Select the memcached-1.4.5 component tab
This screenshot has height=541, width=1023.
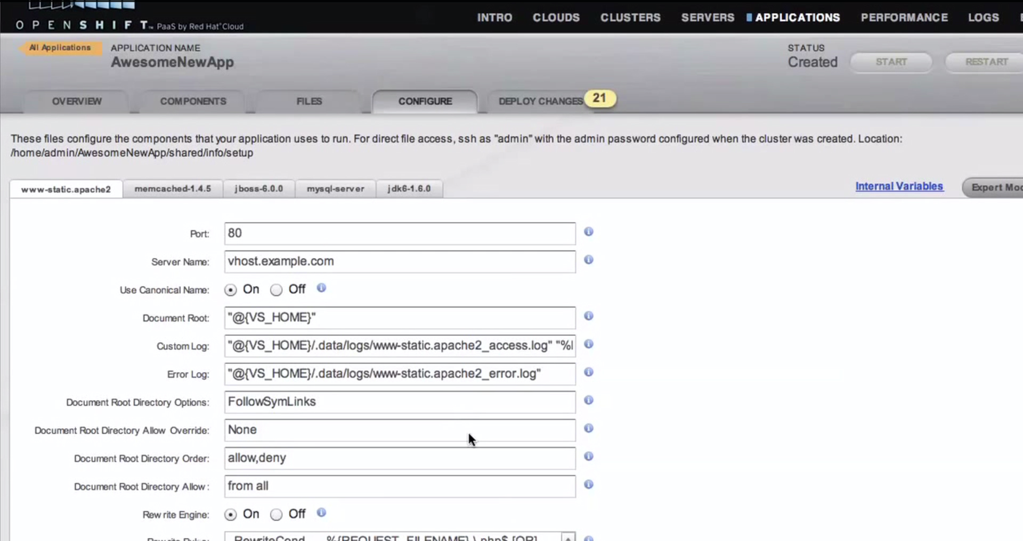[x=173, y=189]
